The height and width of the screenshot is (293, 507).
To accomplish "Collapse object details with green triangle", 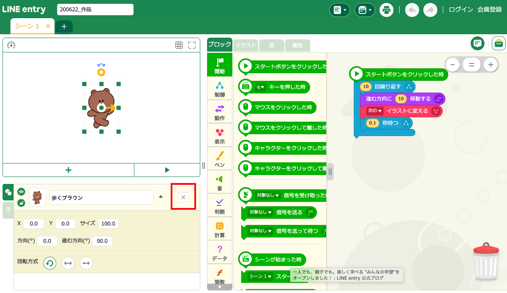I will (x=161, y=197).
